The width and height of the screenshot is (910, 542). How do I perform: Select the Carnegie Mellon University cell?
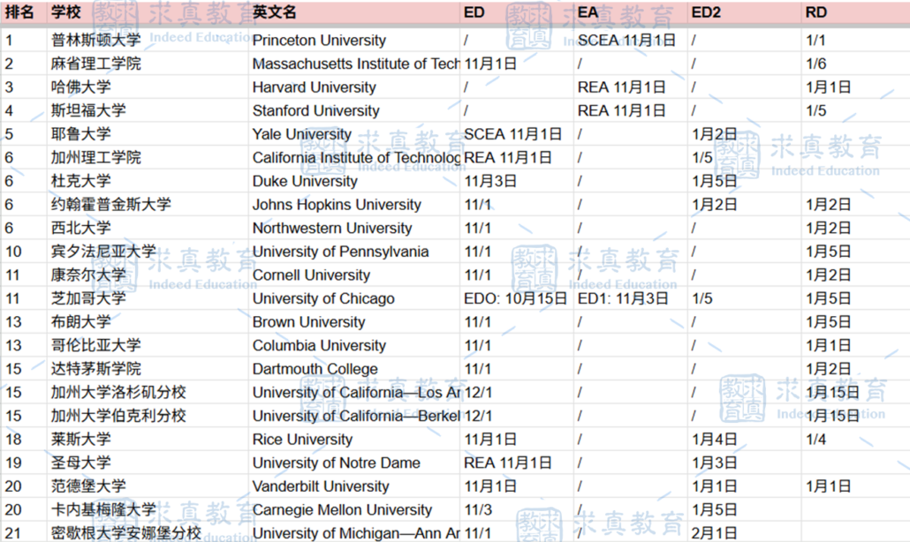coord(342,510)
